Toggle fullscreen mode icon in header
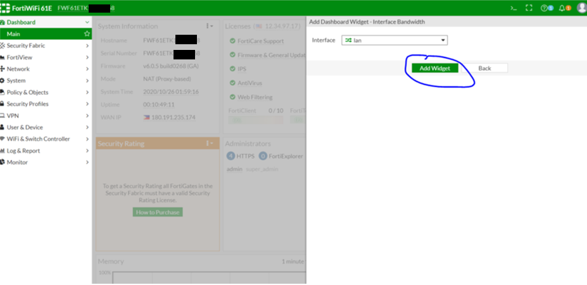This screenshot has height=285, width=587. (x=529, y=8)
